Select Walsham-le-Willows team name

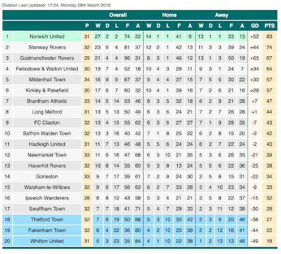pos(47,187)
